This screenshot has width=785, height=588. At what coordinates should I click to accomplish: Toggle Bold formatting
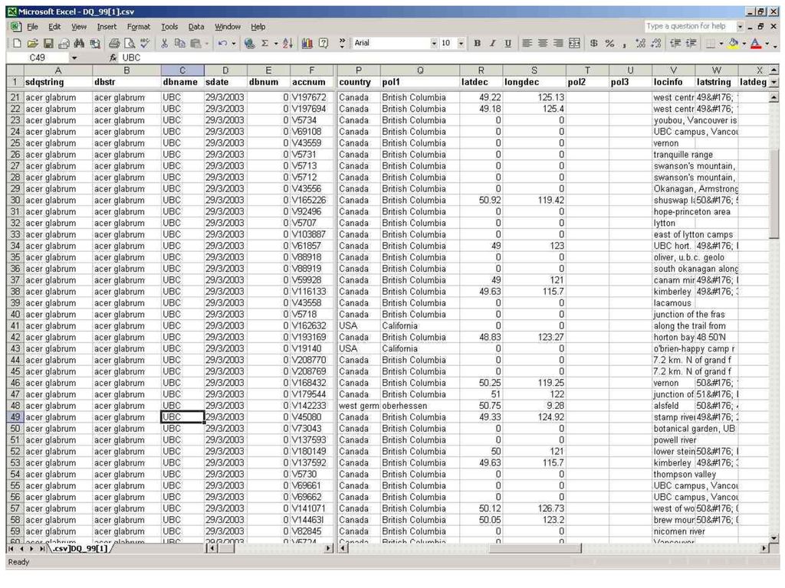coord(477,44)
